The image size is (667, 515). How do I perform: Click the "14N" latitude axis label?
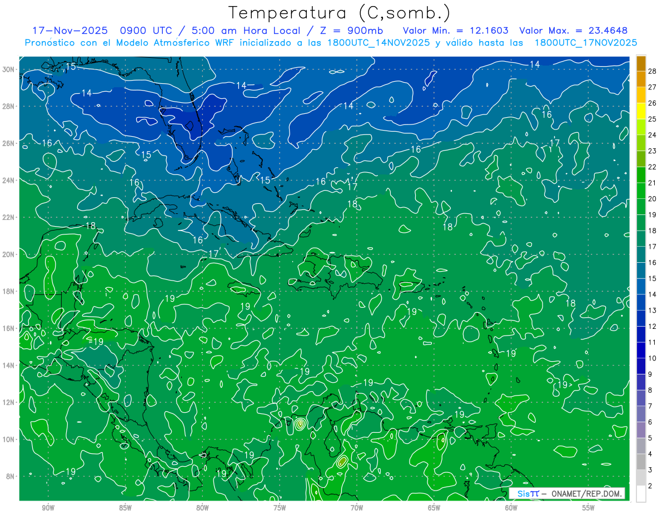[x=9, y=365]
